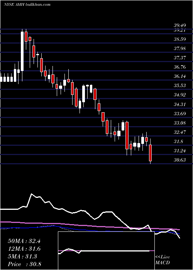
Task: Select the 38.59 price level label
Action: (180, 39)
